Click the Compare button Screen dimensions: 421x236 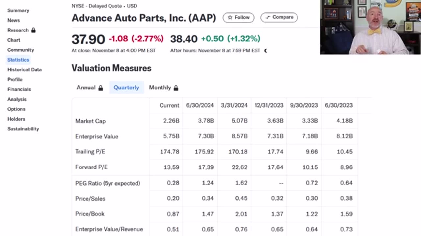click(279, 17)
